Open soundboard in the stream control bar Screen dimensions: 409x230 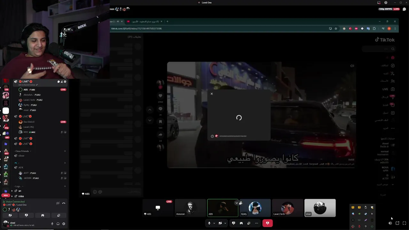coord(249,223)
